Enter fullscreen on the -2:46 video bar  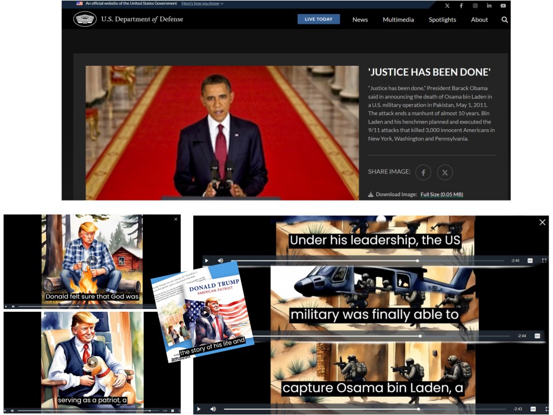point(544,260)
